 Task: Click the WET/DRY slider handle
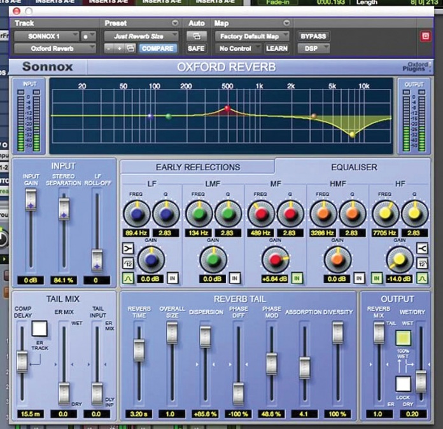pyautogui.click(x=421, y=381)
